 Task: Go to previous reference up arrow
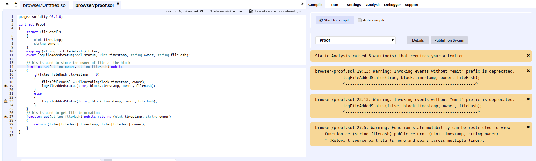pyautogui.click(x=234, y=12)
